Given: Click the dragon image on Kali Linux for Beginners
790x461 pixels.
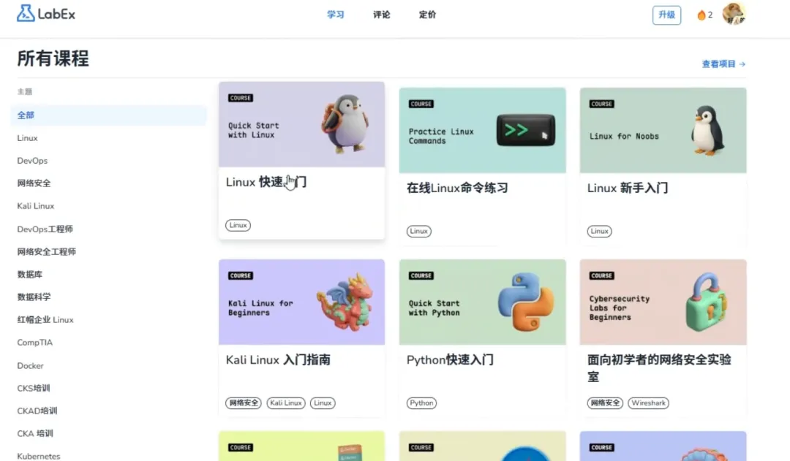Looking at the screenshot, I should pyautogui.click(x=345, y=302).
